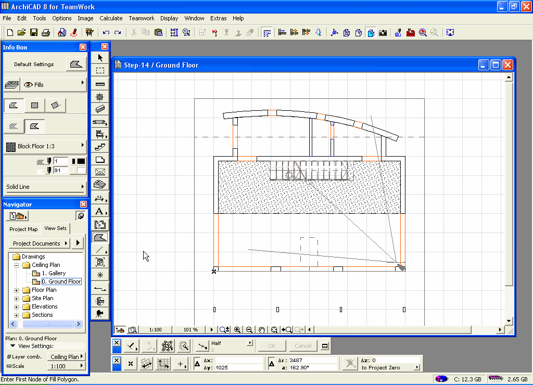The image size is (533, 385).
Task: Open the Calculate menu
Action: (111, 18)
